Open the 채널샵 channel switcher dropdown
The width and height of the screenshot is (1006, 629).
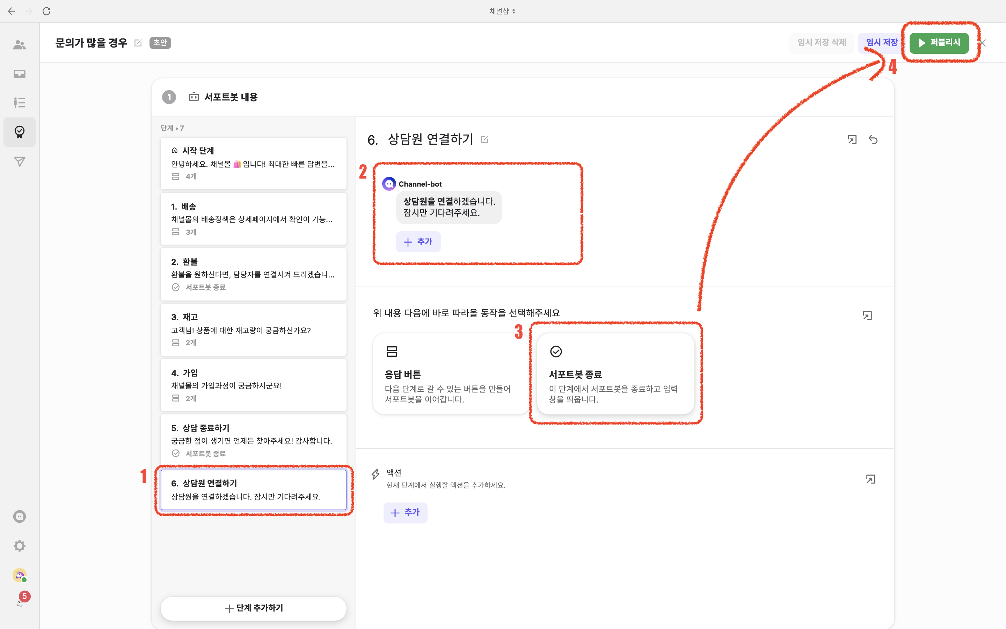pyautogui.click(x=502, y=11)
